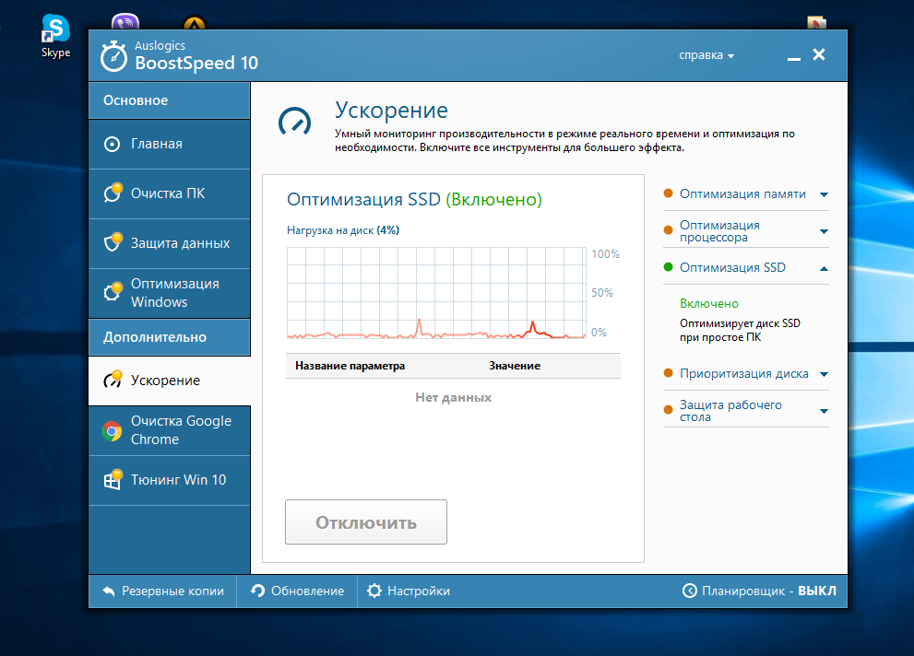Open Skype desktop shortcut
Screen dimensions: 914x656
[55, 36]
